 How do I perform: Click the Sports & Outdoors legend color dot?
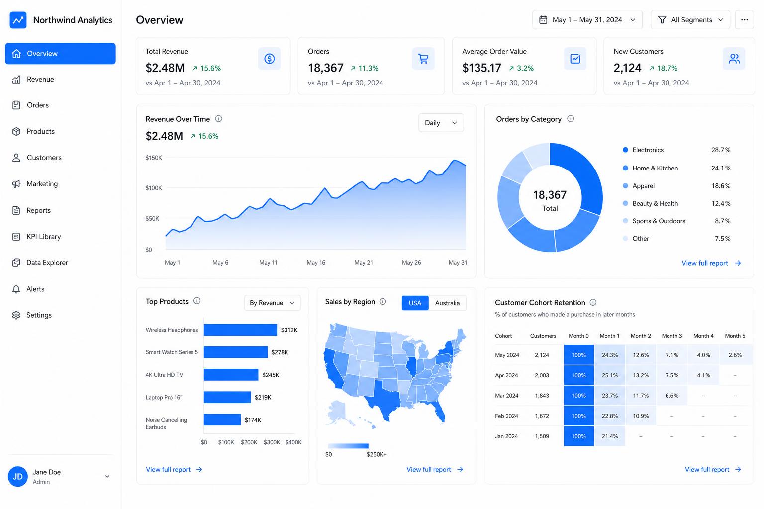pos(625,221)
